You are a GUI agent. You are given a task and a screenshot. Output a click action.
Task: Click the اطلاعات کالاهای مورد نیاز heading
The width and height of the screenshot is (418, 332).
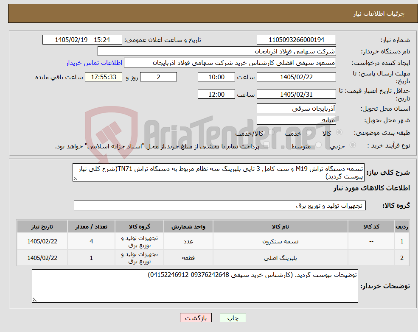pos(372,188)
